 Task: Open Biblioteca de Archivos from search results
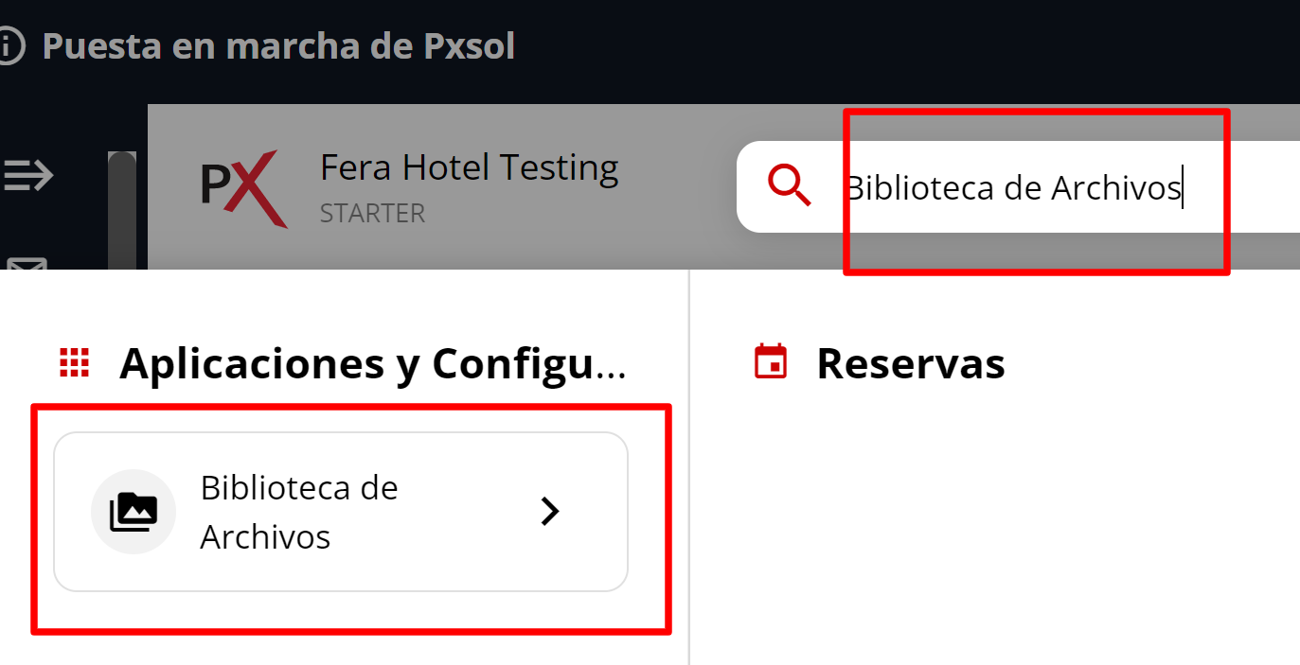pyautogui.click(x=341, y=511)
